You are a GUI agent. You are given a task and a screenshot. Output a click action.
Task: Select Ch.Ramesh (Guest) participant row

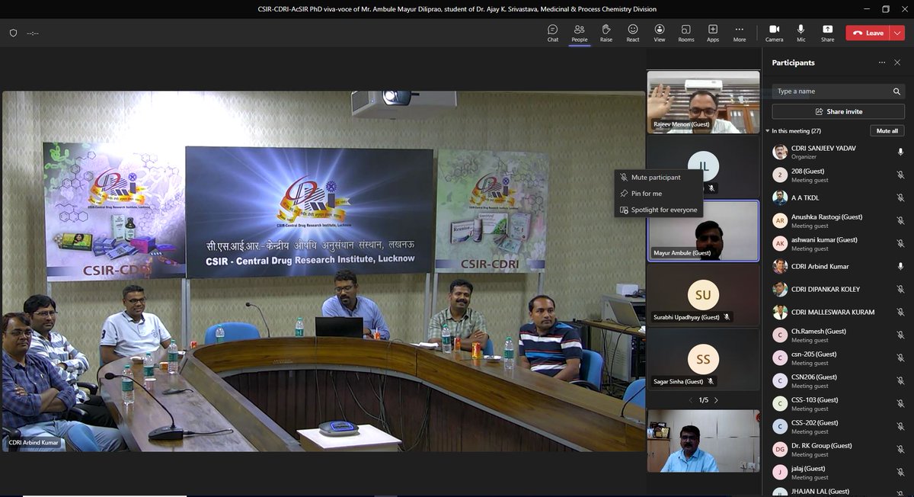838,335
